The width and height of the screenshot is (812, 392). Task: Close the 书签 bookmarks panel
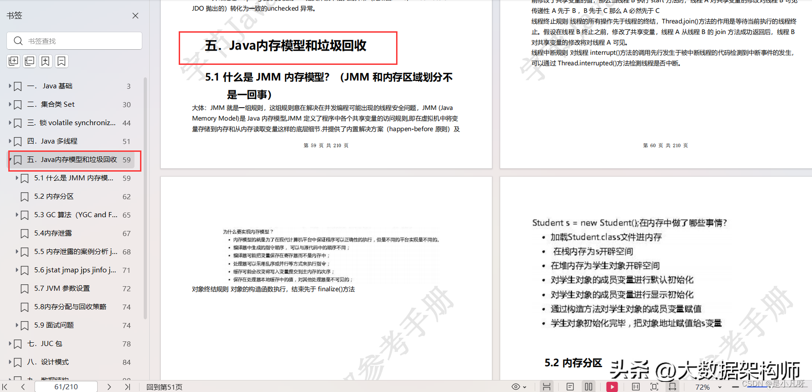[x=135, y=16]
